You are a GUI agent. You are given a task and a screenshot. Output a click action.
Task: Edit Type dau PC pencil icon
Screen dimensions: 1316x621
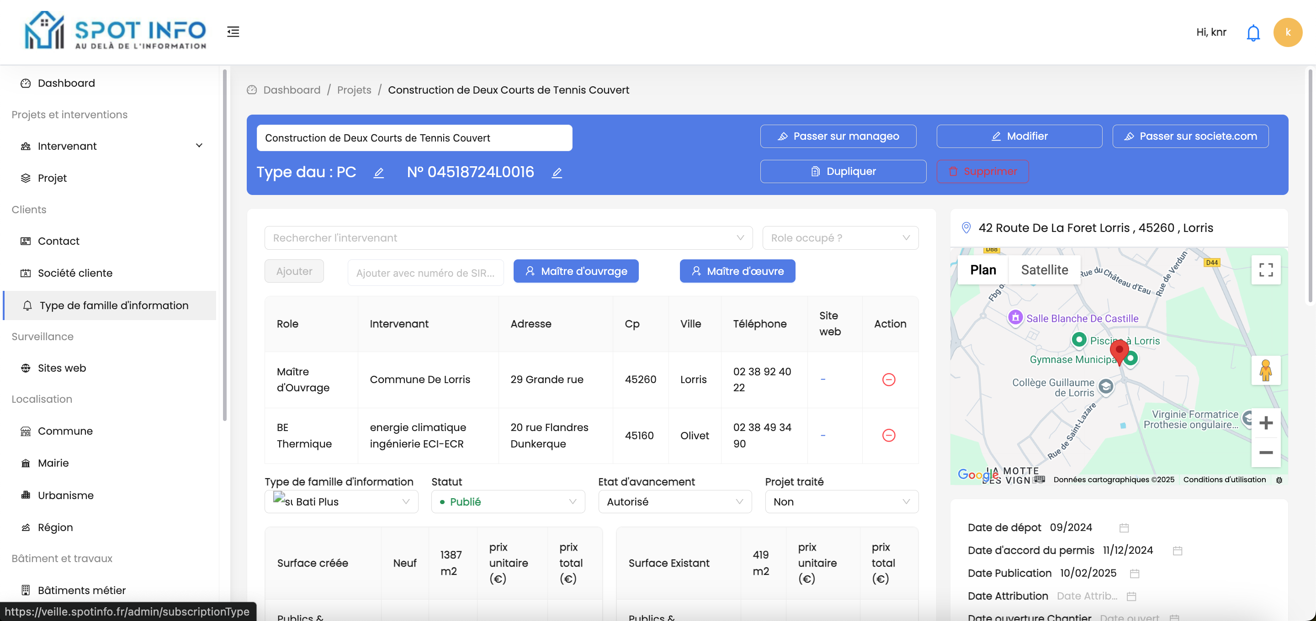378,173
